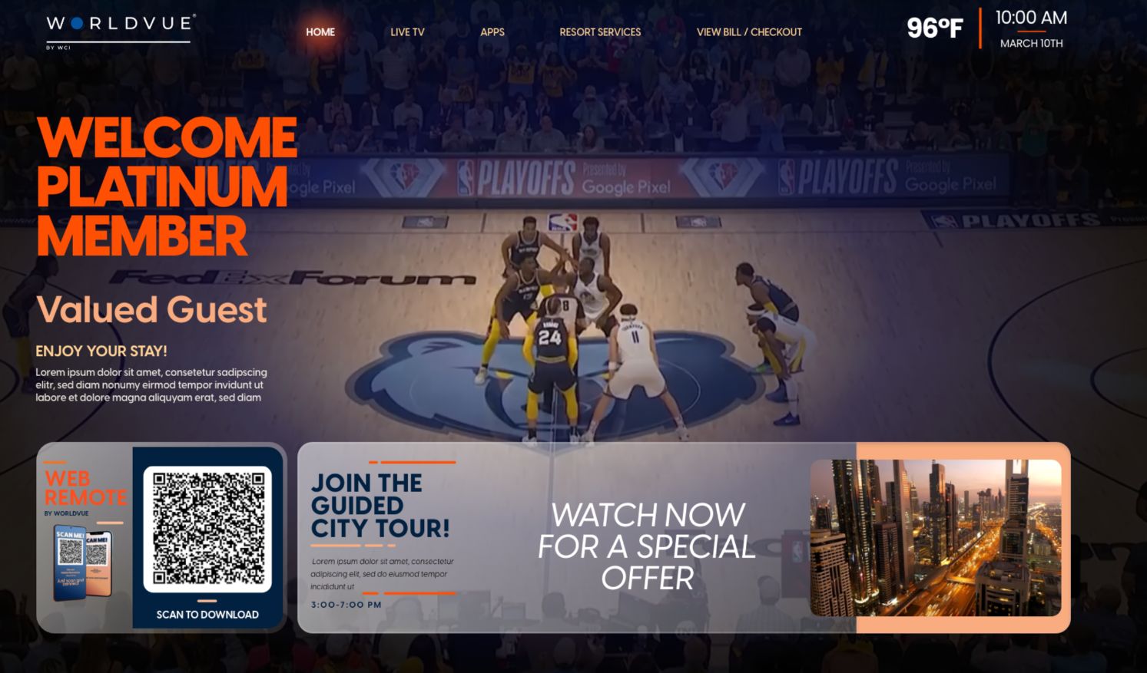The image size is (1147, 673).
Task: Click the Scan to Download label
Action: click(x=207, y=615)
